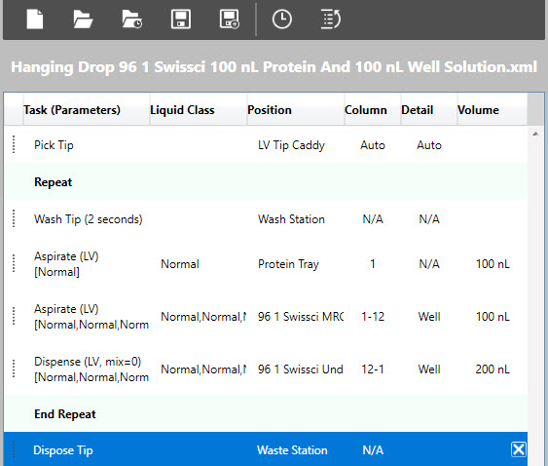Select the End Repeat row
This screenshot has height=466, width=548.
(x=266, y=414)
